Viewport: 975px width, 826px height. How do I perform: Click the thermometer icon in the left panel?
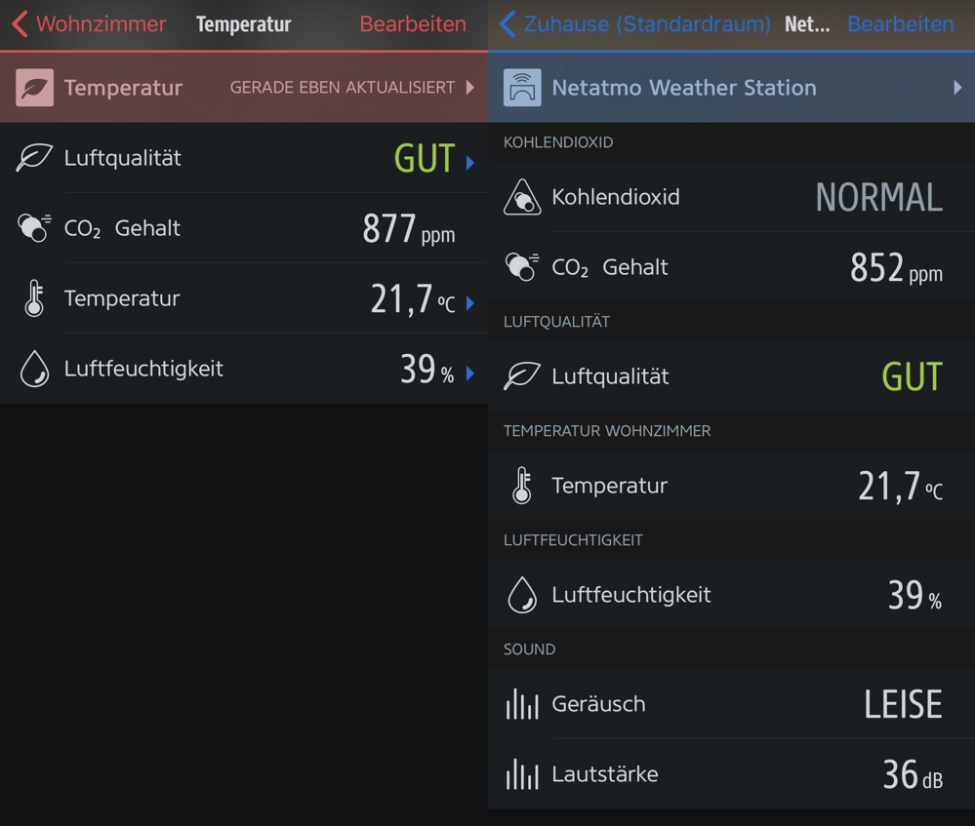tap(34, 298)
